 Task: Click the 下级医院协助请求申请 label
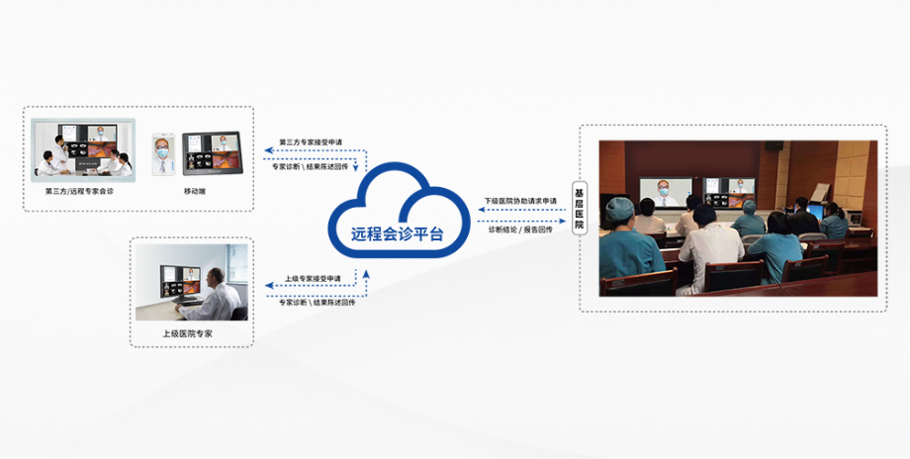[x=520, y=201]
